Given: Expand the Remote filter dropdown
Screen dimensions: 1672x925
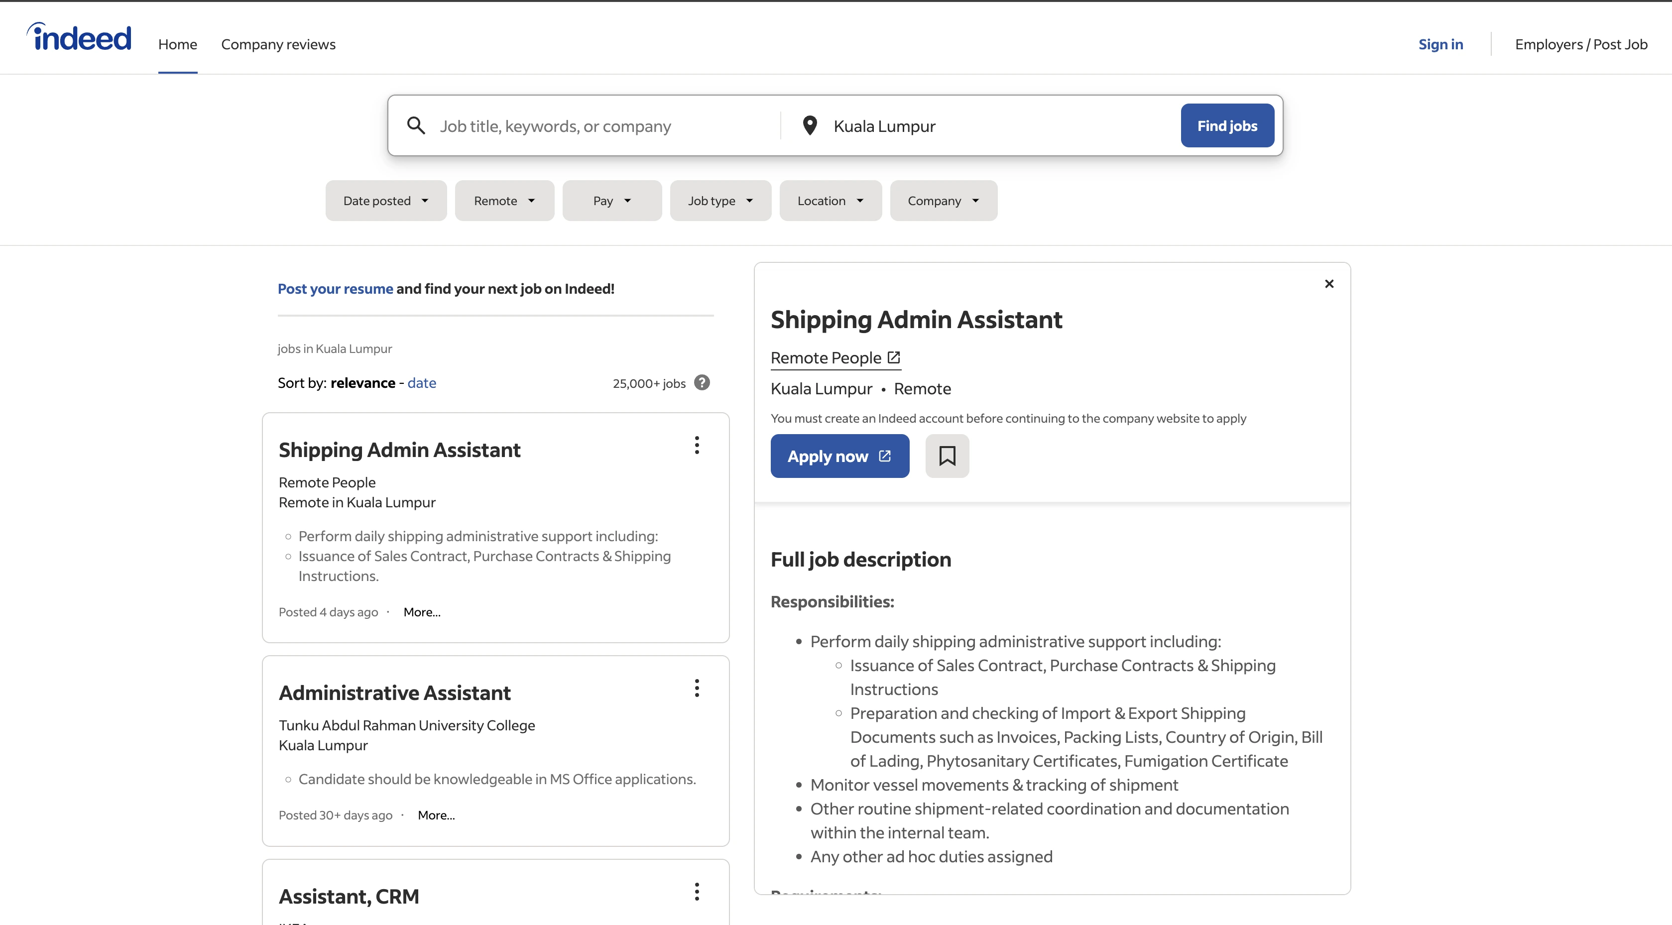Looking at the screenshot, I should [x=504, y=201].
